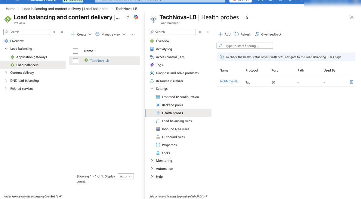361x199 pixels.
Task: Expand DNS load balancing section
Action: [6, 81]
